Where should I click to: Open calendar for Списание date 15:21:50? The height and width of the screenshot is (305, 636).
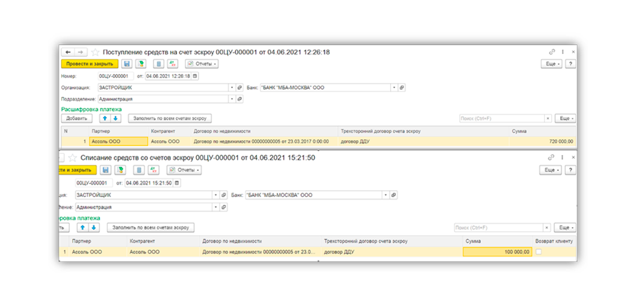tap(177, 183)
